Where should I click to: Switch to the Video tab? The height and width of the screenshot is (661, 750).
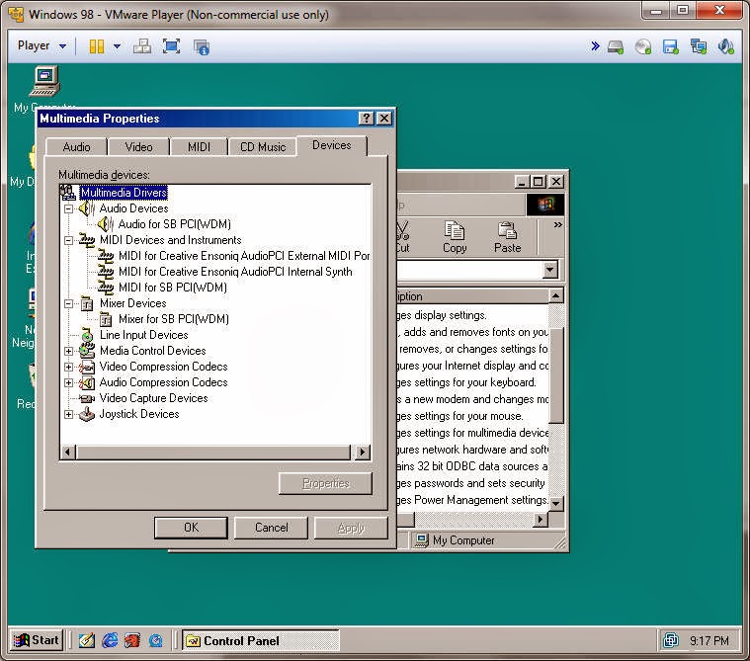138,147
